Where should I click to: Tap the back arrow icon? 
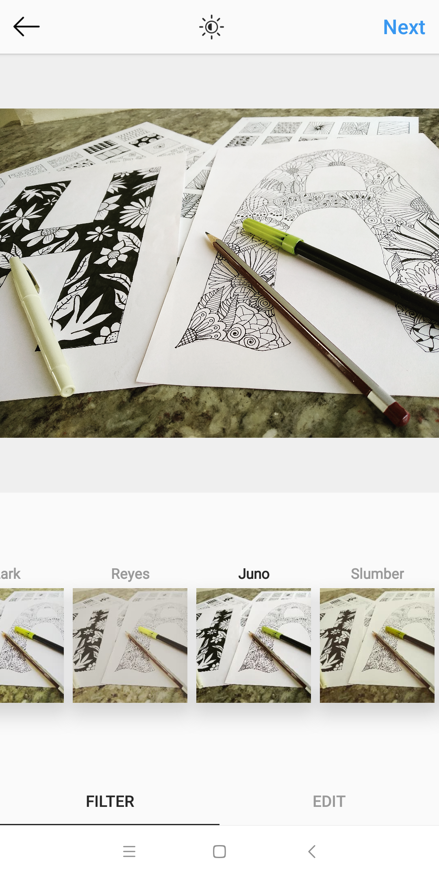pos(26,27)
